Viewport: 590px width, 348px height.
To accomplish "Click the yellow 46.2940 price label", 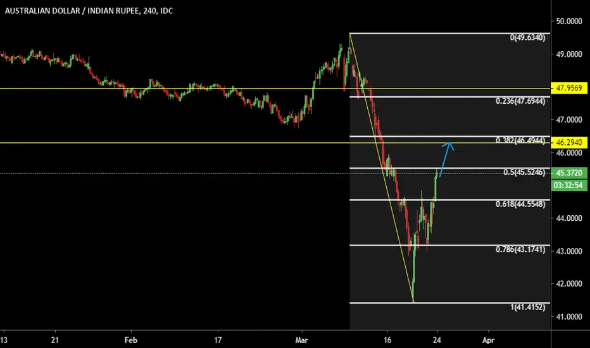I will click(x=569, y=142).
